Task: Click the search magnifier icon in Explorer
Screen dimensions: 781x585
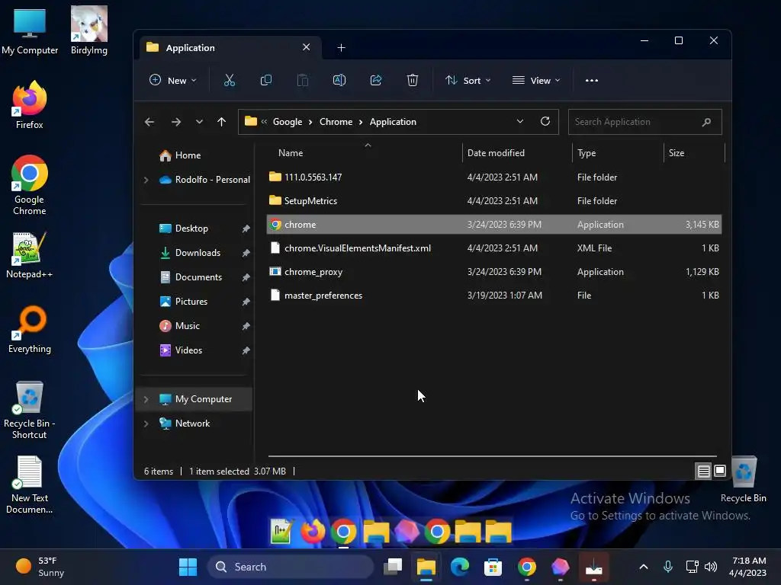Action: pos(706,122)
